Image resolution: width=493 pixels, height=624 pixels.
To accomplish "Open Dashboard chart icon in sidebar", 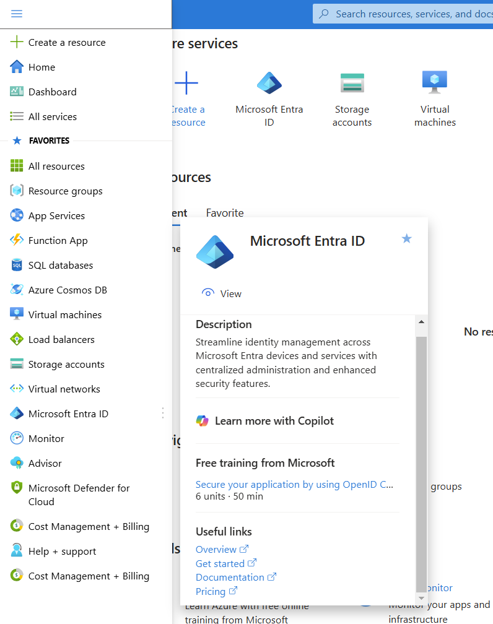I will click(16, 92).
